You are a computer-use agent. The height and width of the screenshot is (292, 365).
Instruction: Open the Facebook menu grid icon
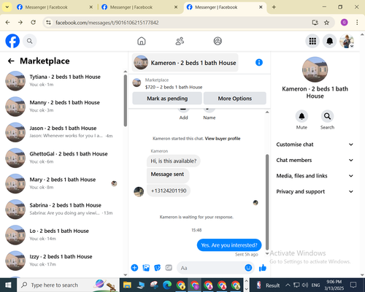[x=312, y=41]
